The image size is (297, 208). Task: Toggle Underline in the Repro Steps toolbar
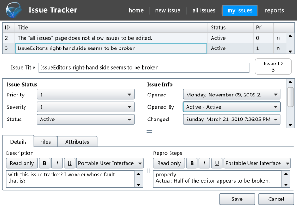[x=217, y=163]
